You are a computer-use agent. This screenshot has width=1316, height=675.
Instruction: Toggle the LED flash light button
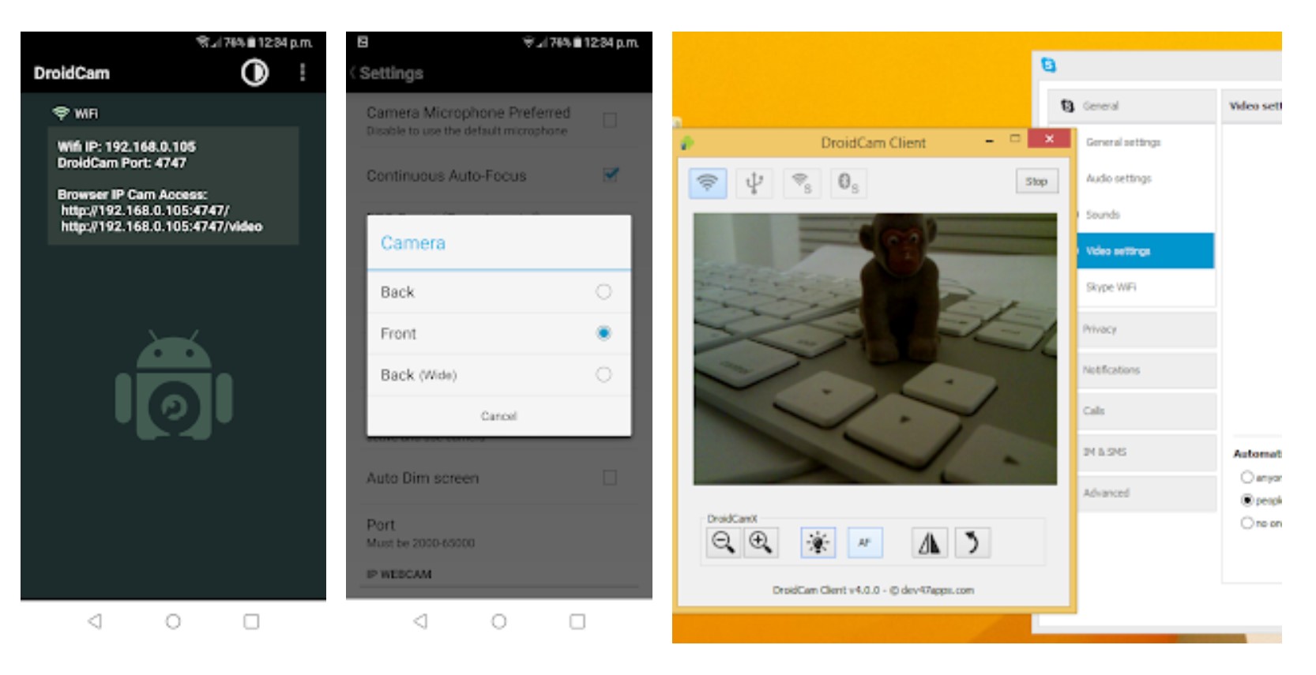[818, 542]
